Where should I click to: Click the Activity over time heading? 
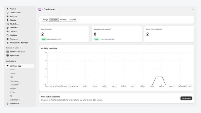[x=49, y=48]
